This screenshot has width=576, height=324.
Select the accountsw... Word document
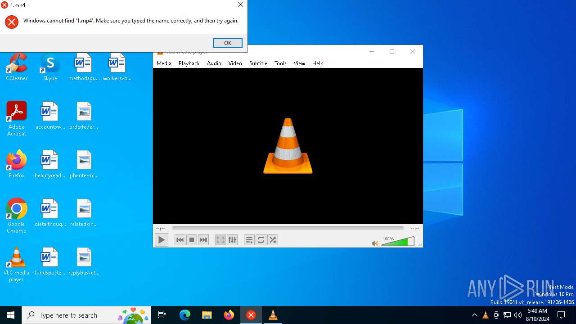point(50,116)
